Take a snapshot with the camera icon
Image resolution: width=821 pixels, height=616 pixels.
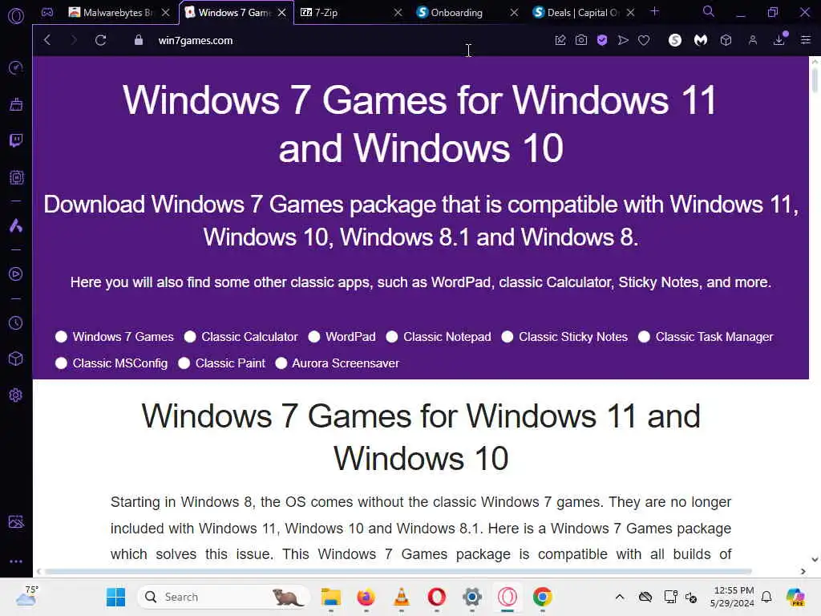pyautogui.click(x=581, y=40)
